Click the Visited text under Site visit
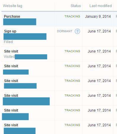 click(9, 57)
